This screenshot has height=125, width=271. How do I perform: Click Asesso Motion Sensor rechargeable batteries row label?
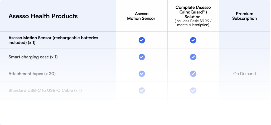point(53,40)
